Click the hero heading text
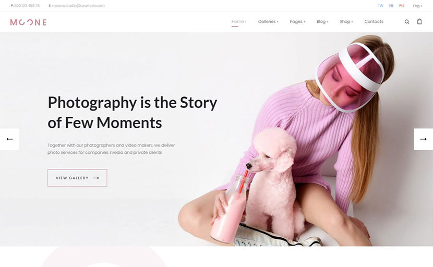Image resolution: width=433 pixels, height=267 pixels. [133, 112]
